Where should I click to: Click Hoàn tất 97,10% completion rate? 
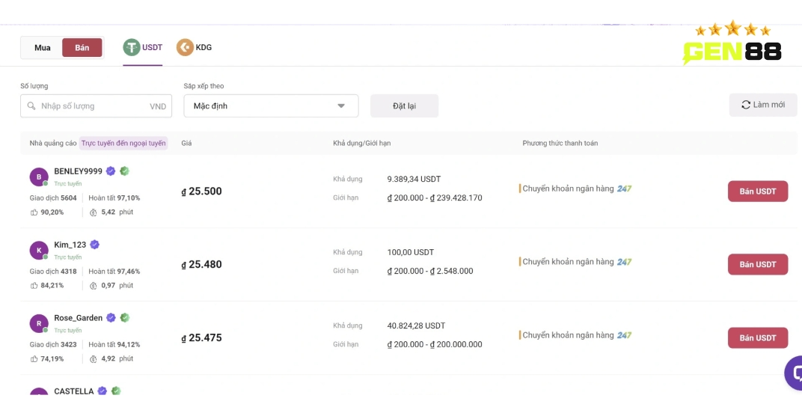coord(114,198)
